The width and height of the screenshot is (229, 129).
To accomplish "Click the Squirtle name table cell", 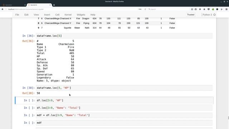I will tap(68, 28).
